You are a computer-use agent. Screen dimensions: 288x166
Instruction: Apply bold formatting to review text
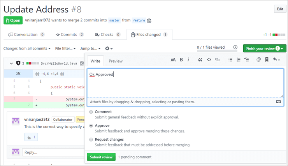click(181, 60)
